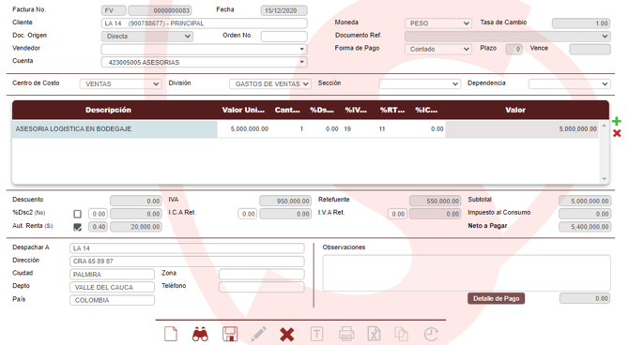This screenshot has height=345, width=629.
Task: Click the Factura No. 000000083 field
Action: (160, 10)
